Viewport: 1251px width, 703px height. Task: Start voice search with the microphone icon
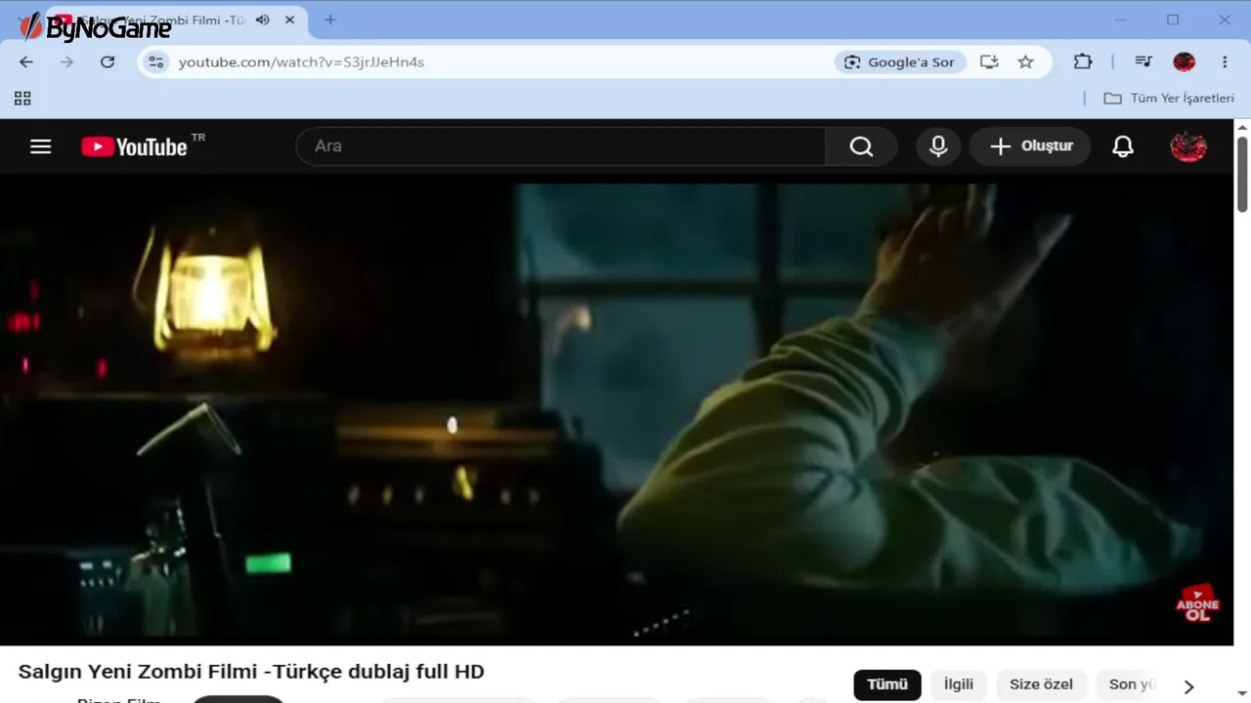coord(938,146)
